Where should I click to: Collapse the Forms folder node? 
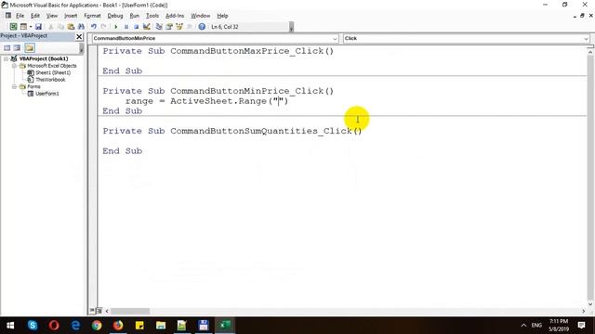(15, 86)
